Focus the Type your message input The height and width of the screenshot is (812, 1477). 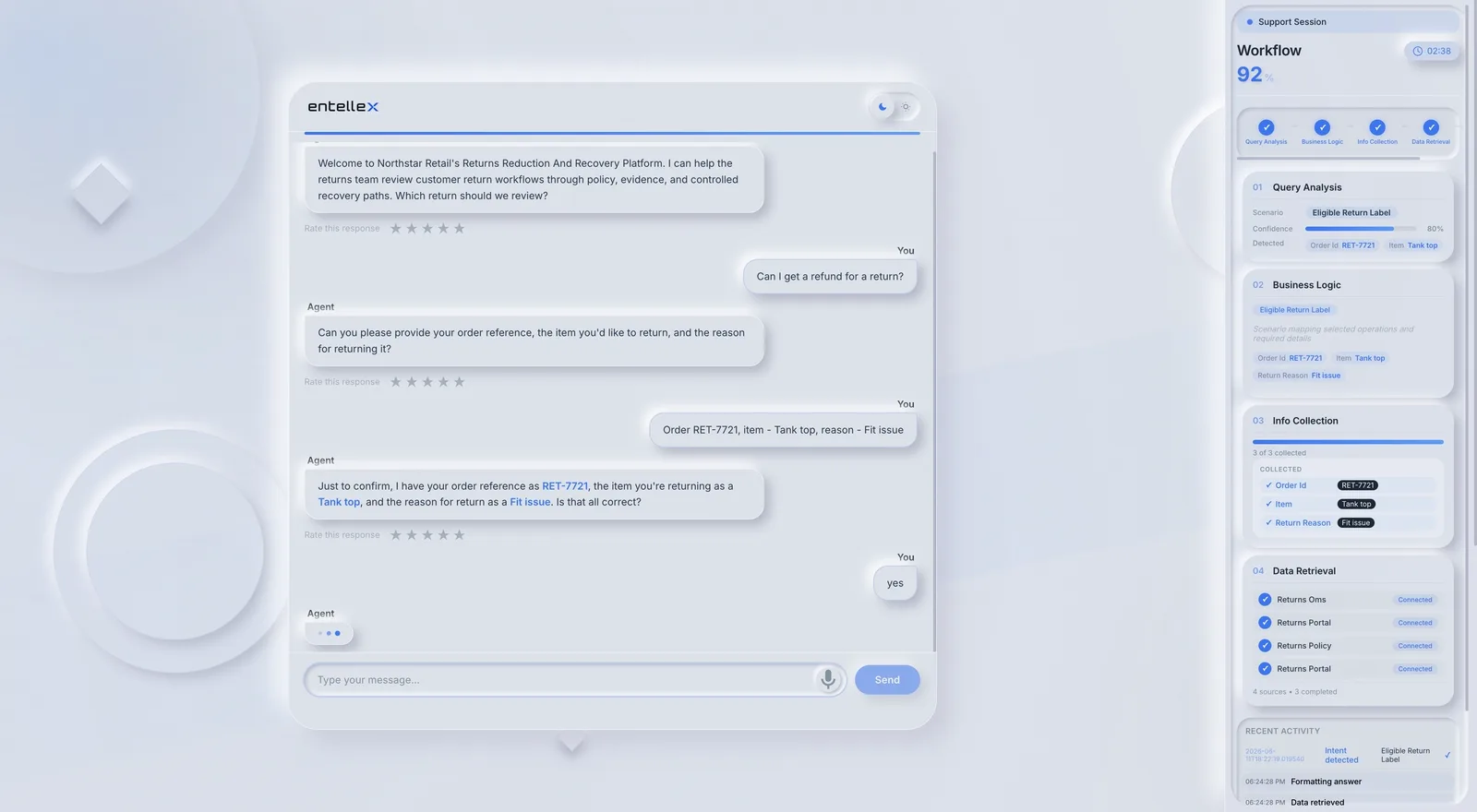click(x=558, y=680)
